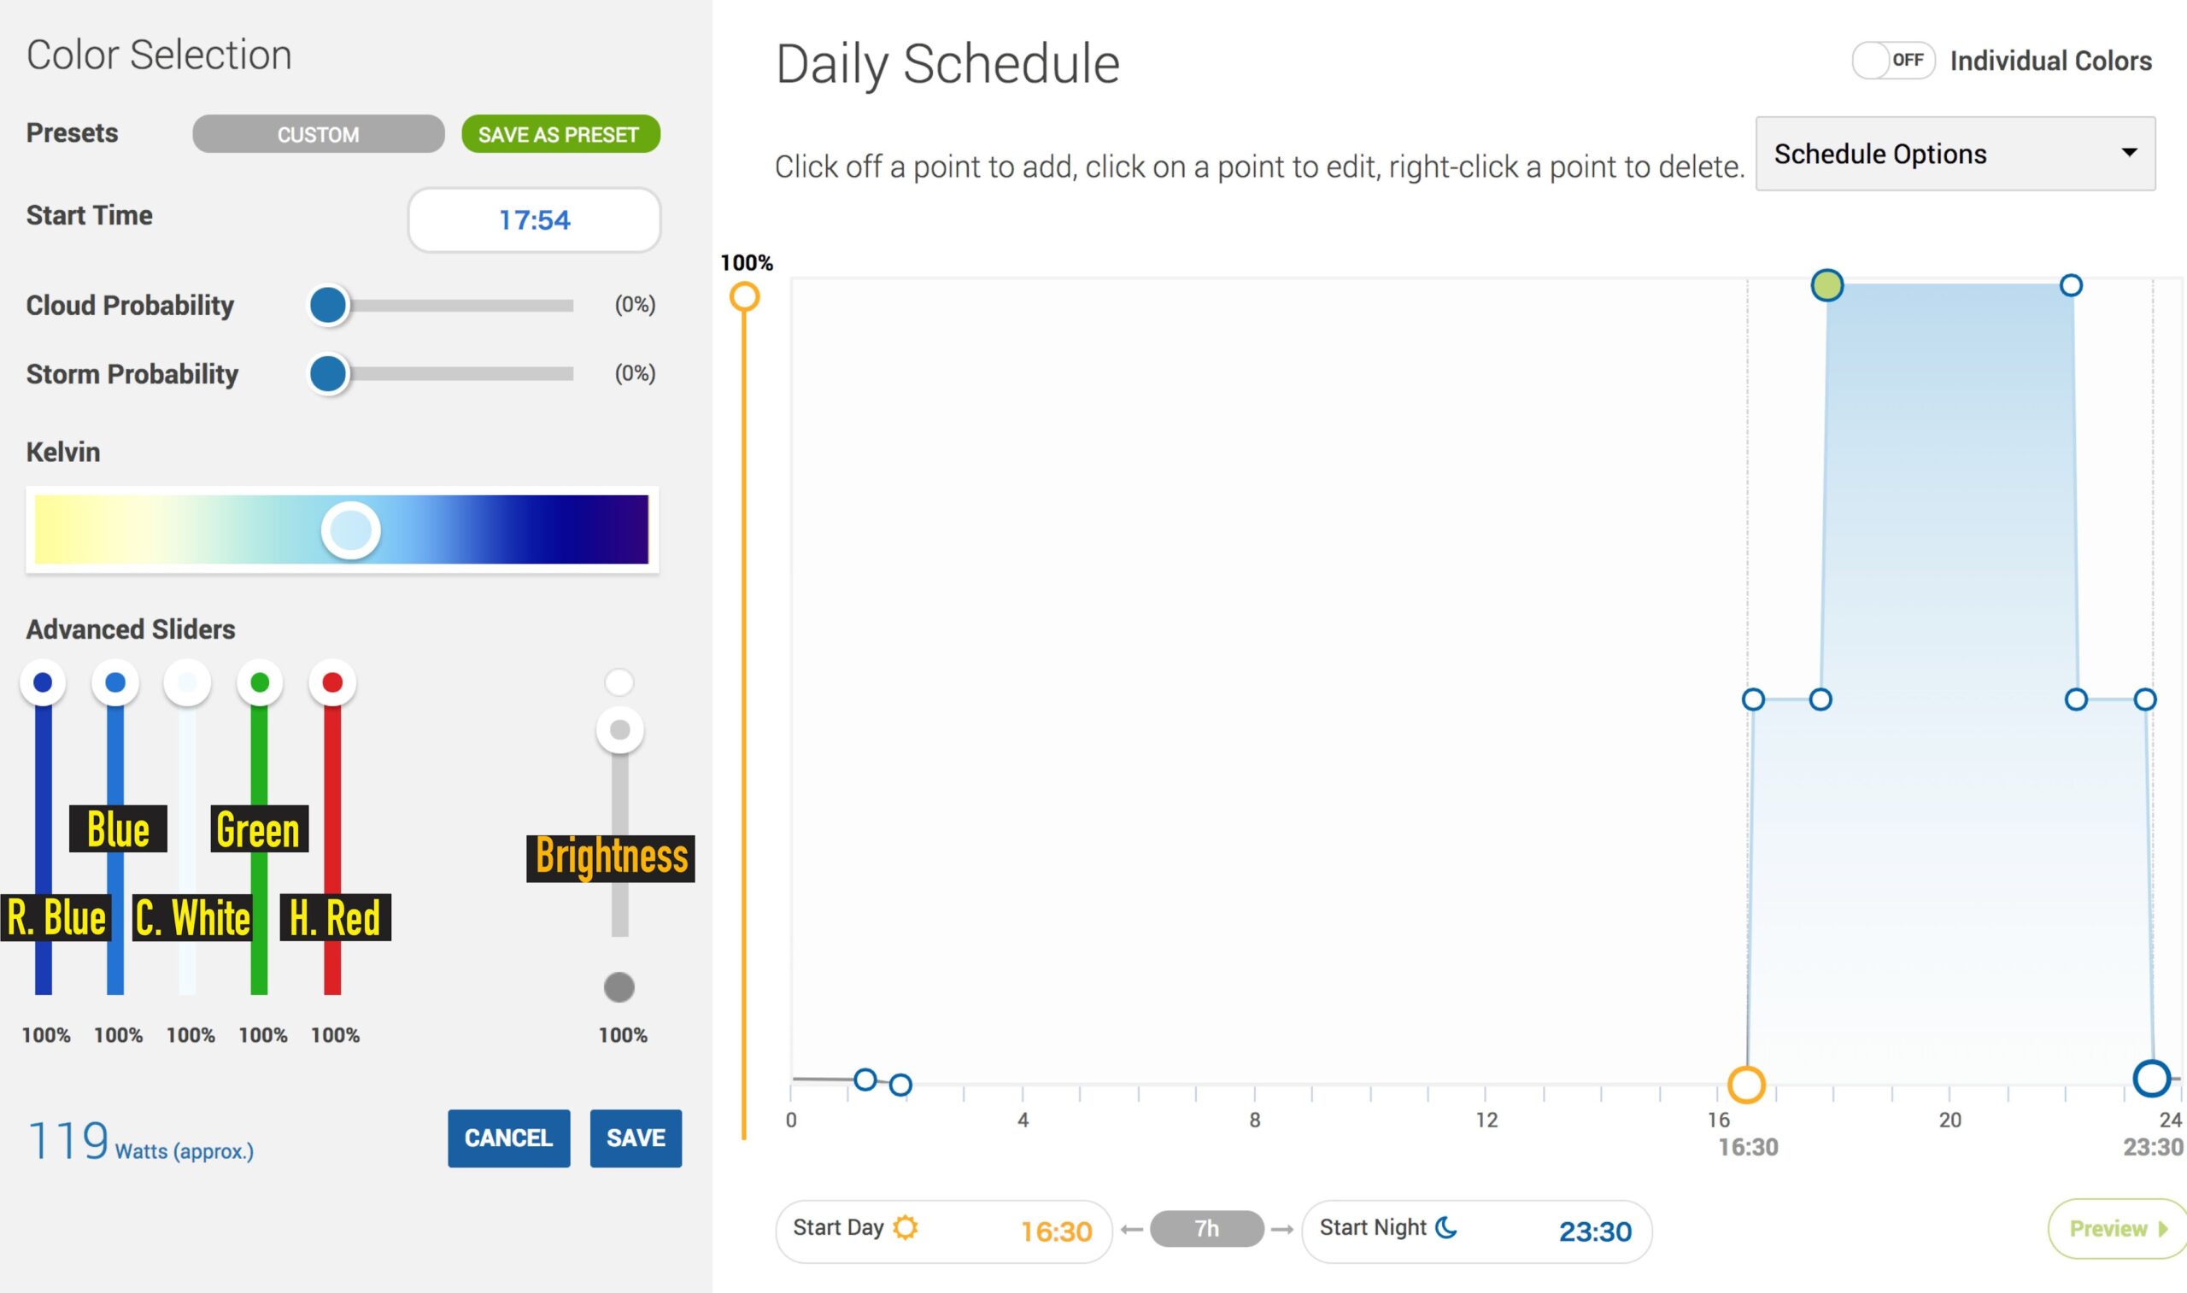Click the sun icon beside Start Day
The image size is (2187, 1293).
point(906,1226)
